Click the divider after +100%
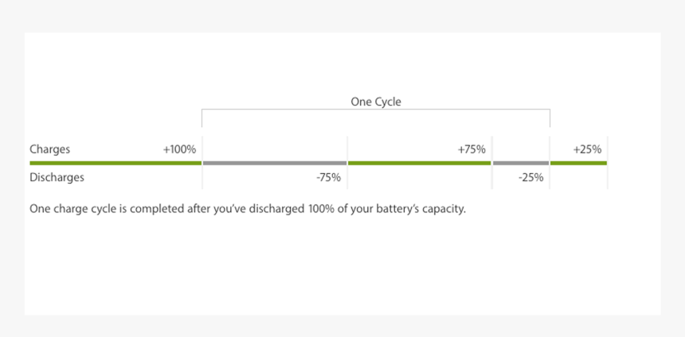 click(202, 162)
